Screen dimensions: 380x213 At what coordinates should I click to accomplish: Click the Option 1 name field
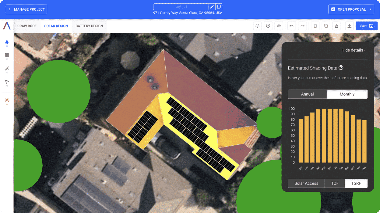181,7
